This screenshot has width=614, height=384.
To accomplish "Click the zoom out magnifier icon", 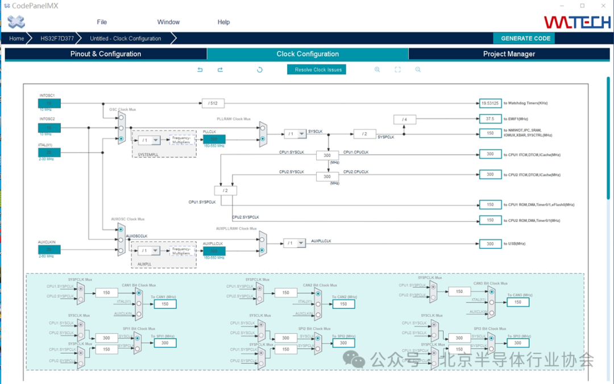I will [x=418, y=70].
